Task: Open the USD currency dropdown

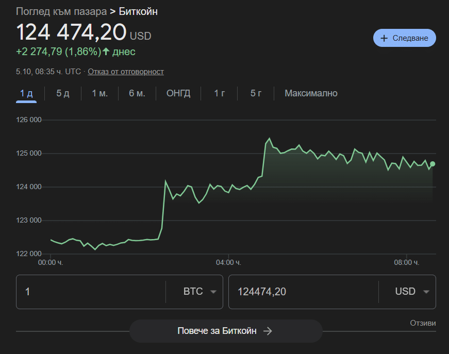Action: tap(412, 292)
